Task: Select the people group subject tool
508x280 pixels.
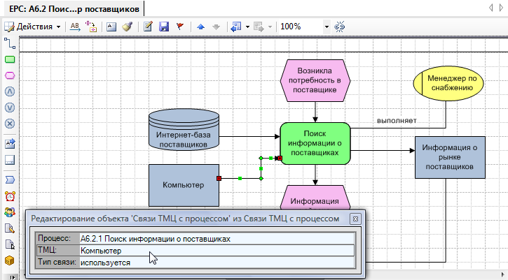Action: pyautogui.click(x=10, y=212)
